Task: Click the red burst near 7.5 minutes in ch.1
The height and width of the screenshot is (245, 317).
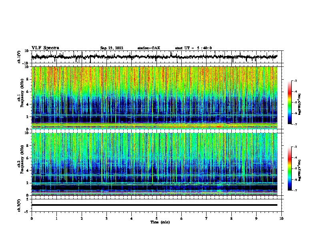Action: pyautogui.click(x=219, y=127)
